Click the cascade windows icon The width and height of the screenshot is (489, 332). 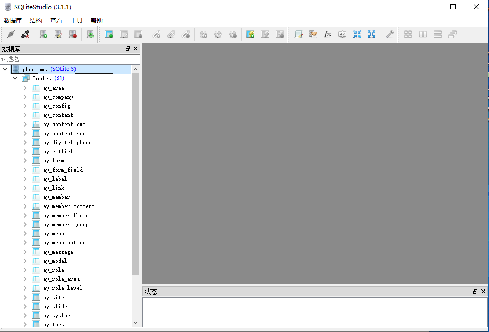pos(453,34)
